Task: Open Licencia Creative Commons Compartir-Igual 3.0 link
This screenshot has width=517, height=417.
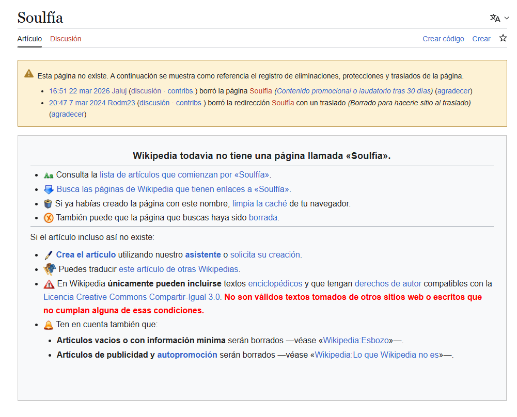Action: (x=132, y=297)
